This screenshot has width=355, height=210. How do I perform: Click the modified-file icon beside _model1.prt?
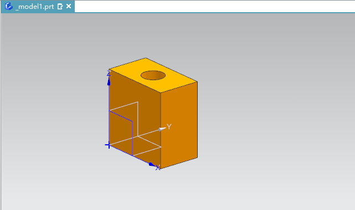coord(60,6)
